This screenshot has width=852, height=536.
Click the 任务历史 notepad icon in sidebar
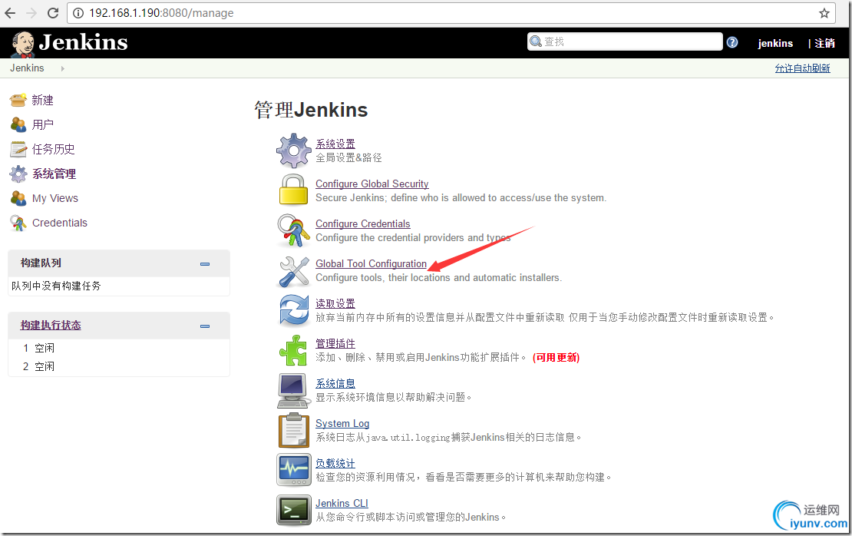pyautogui.click(x=18, y=149)
